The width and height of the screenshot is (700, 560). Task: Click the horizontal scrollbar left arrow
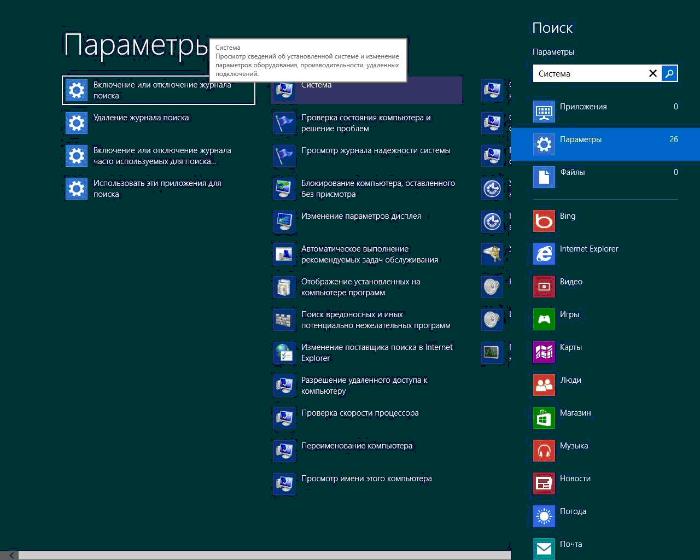click(11, 555)
